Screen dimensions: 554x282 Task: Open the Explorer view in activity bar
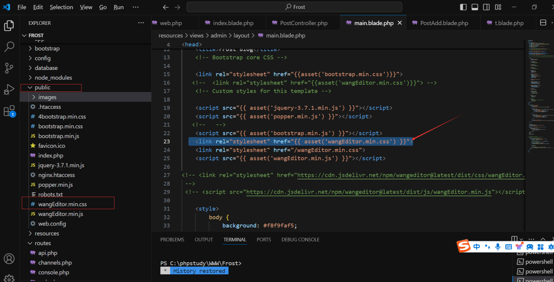pyautogui.click(x=9, y=26)
